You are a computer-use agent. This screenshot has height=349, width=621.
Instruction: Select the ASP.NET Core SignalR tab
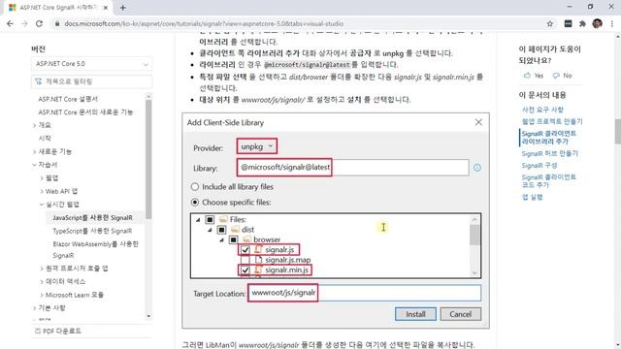tap(58, 8)
